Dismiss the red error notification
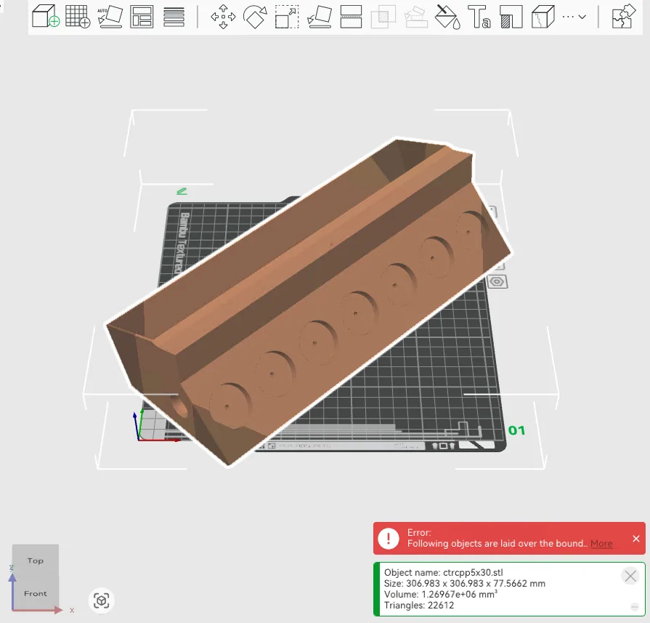The image size is (650, 623). tap(636, 539)
